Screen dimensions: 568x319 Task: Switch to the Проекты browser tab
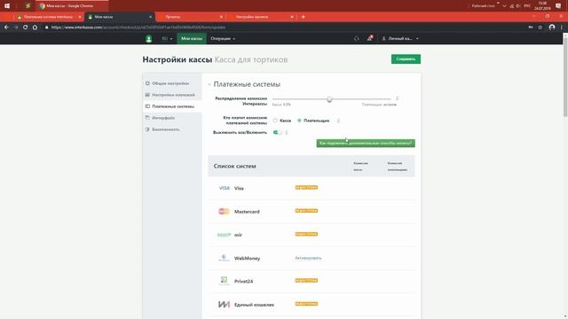coord(191,17)
